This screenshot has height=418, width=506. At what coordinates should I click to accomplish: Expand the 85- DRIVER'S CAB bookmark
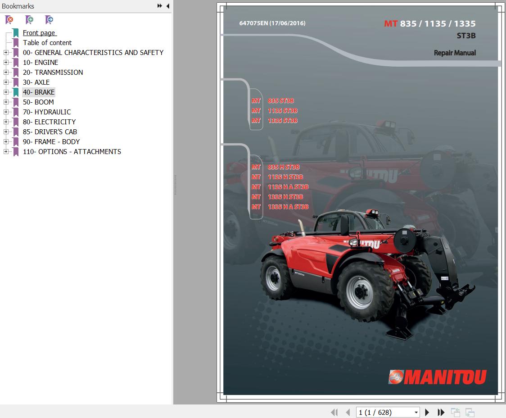tap(6, 132)
